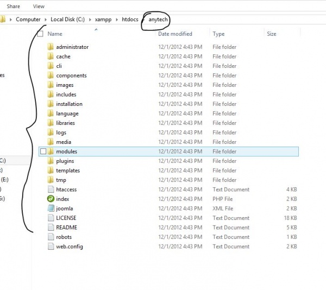This screenshot has width=326, height=290.
Task: Expand the arrow before Computer in address bar
Action: coord(11,20)
